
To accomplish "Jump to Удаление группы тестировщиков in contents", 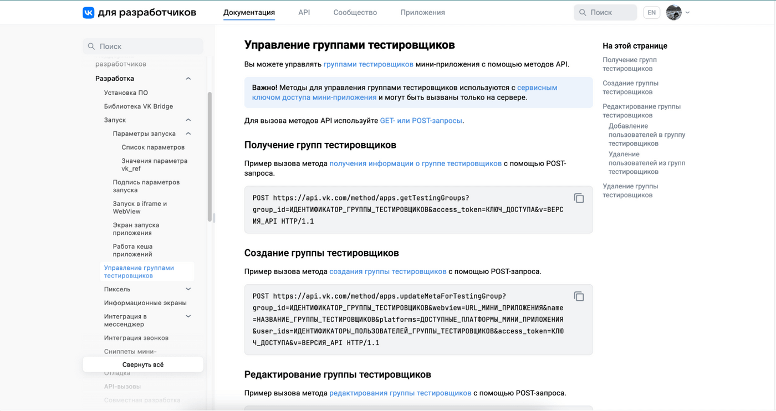I will point(631,191).
